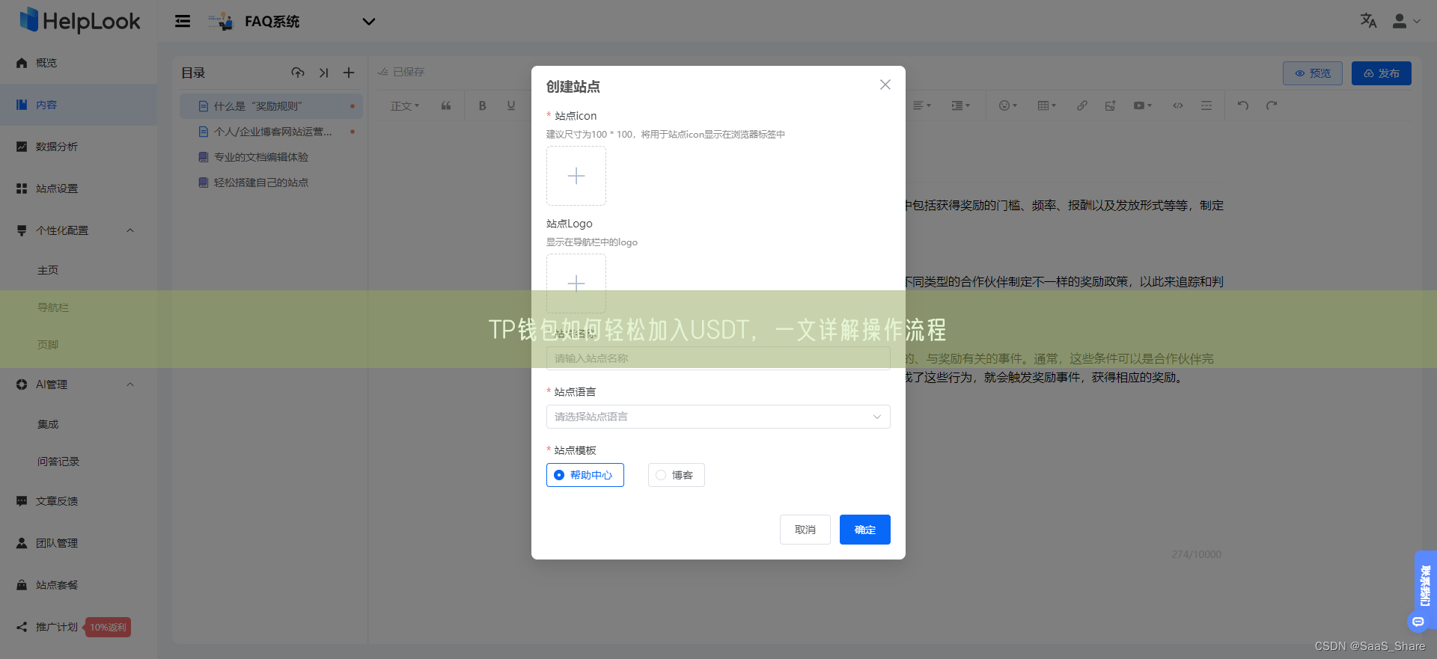Screen dimensions: 1437x659
Task: Click the 站点名称 input field
Action: 718,358
